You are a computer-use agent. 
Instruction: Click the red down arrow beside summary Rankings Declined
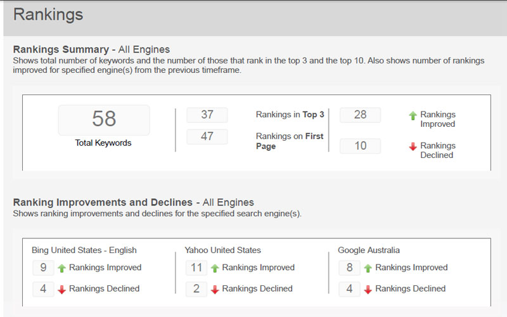pos(413,146)
